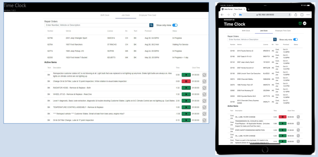Switch to Shift Clock tab on desktop
Screen dimensions: 318x157
tap(105, 15)
